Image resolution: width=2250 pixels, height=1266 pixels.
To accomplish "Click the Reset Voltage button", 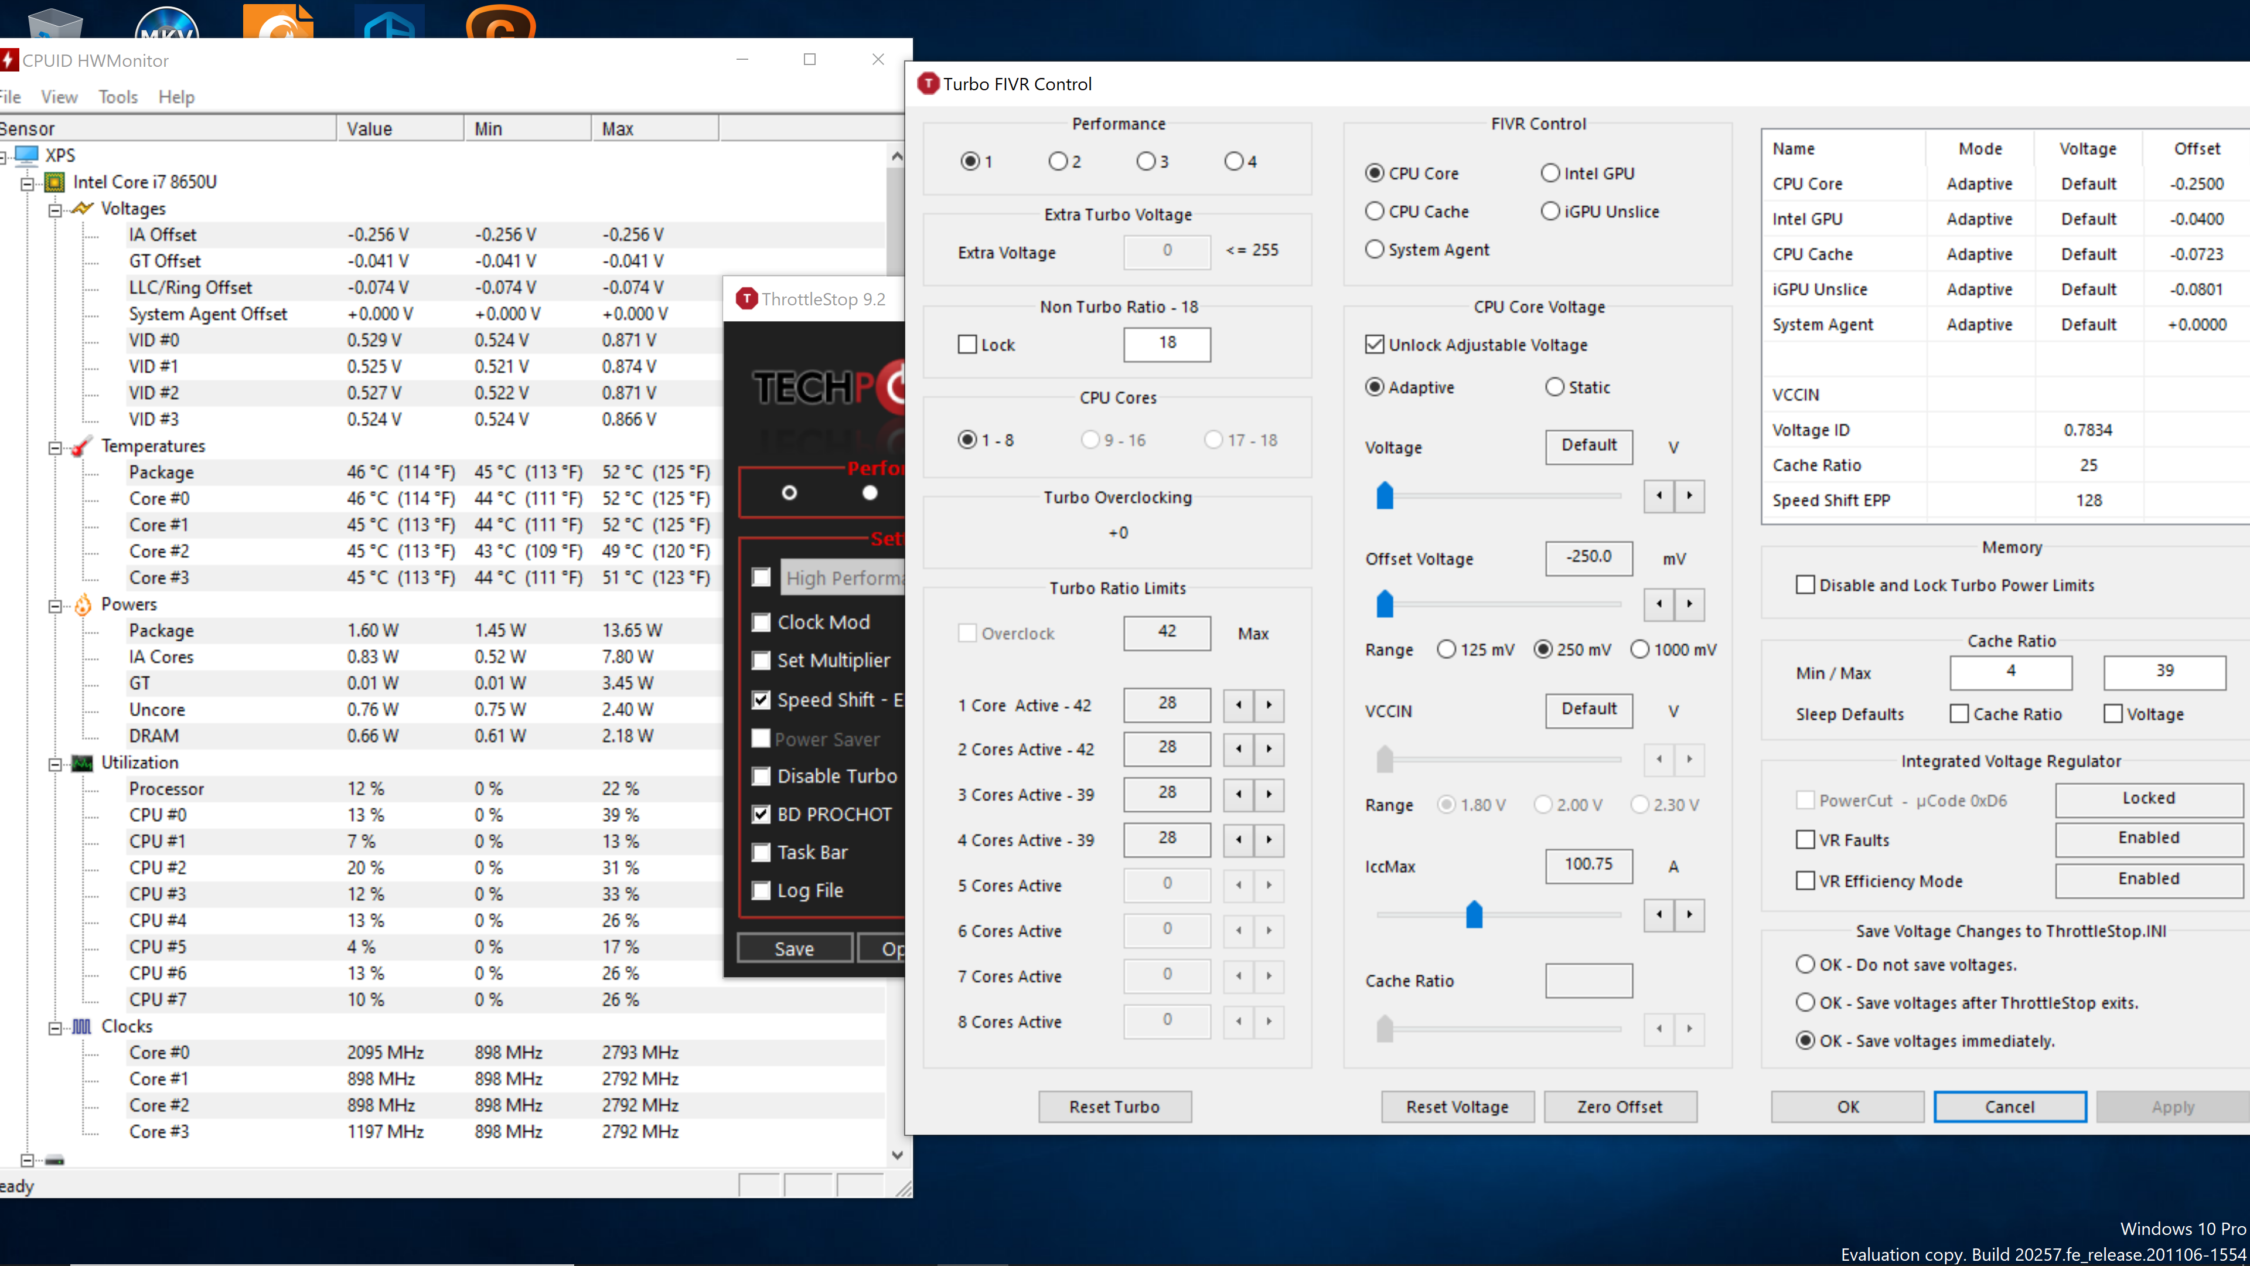I will click(x=1457, y=1107).
